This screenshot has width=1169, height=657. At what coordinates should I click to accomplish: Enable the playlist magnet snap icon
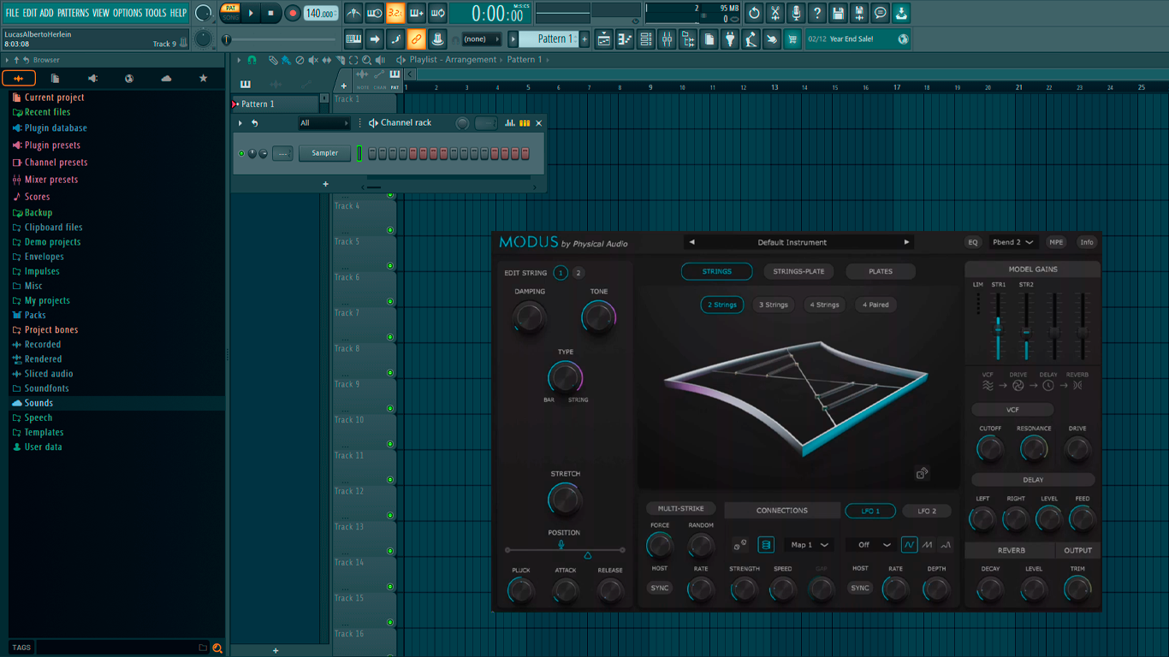[x=252, y=60]
